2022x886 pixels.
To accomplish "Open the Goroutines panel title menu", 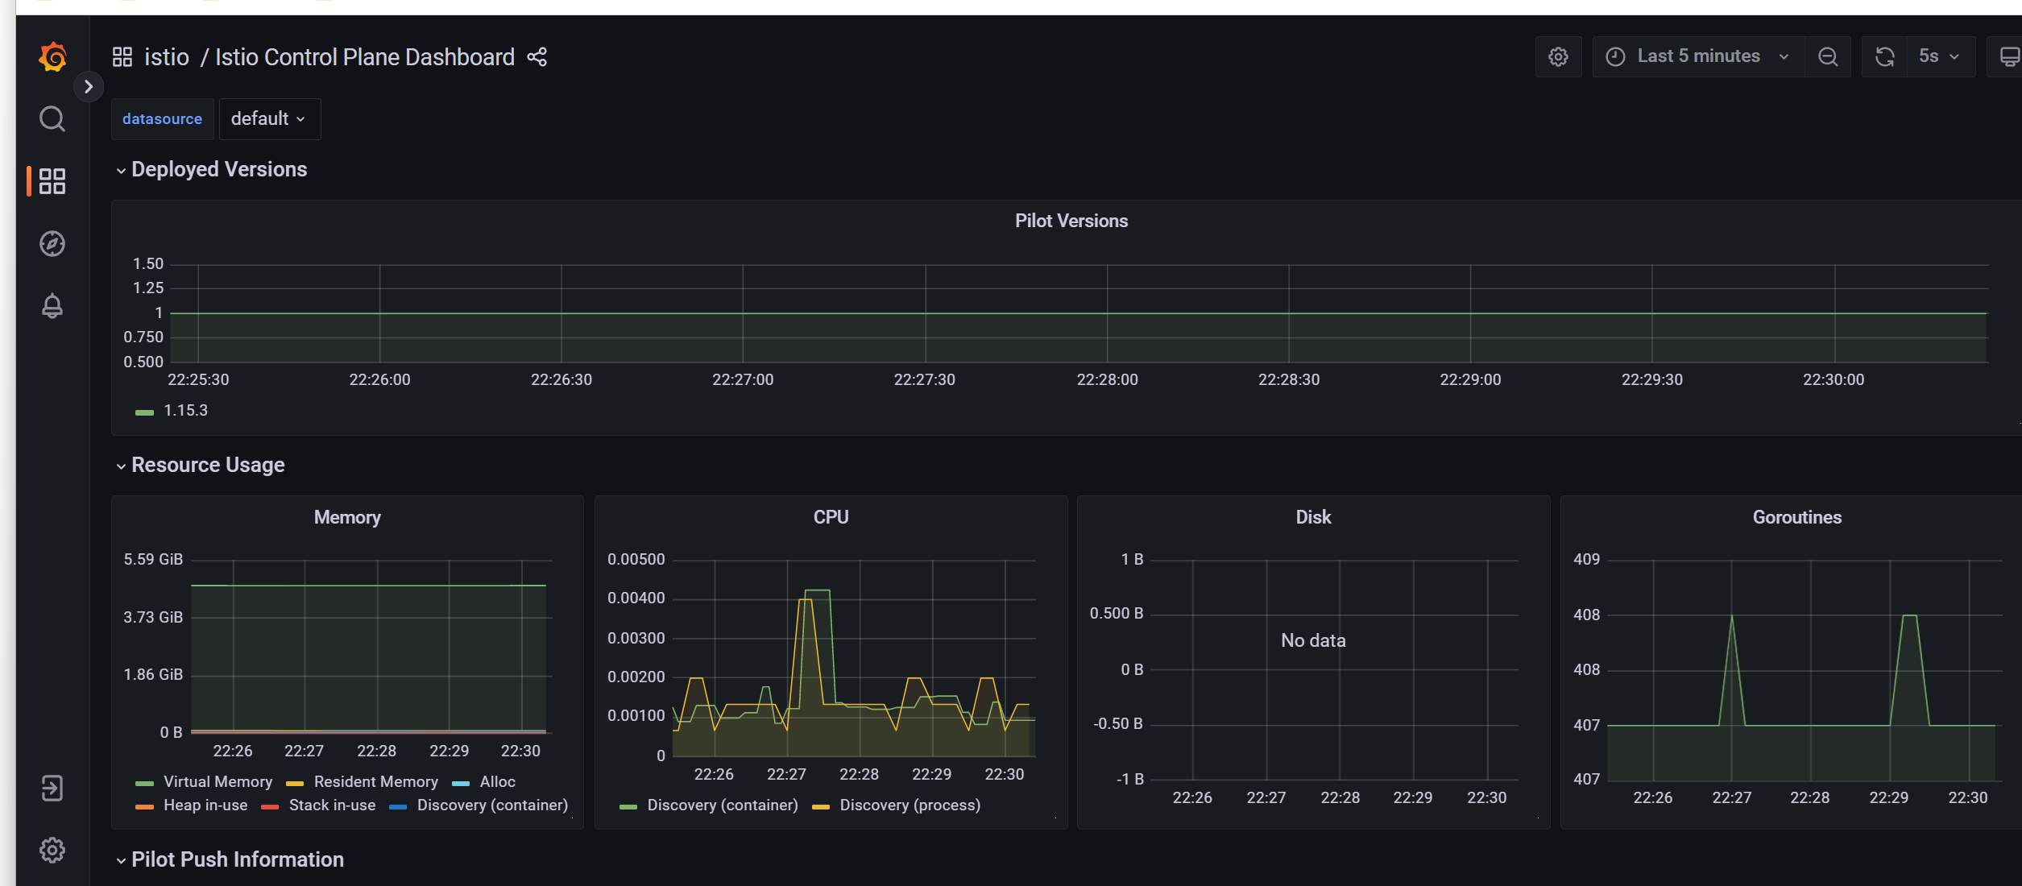I will pyautogui.click(x=1797, y=517).
